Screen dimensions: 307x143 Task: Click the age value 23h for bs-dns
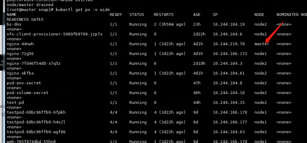point(197,24)
